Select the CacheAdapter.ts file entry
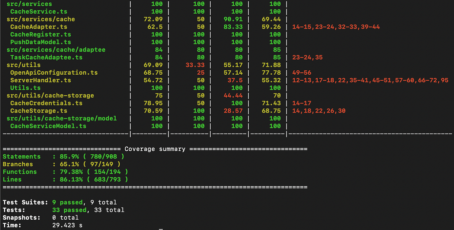Viewport: 454px width, 230px height. pos(38,27)
